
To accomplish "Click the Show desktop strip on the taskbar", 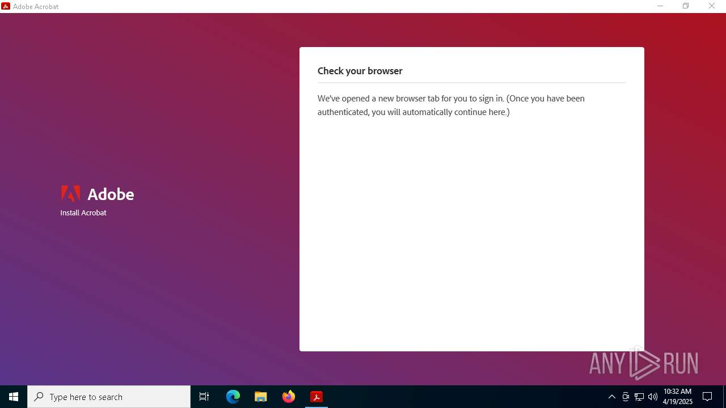I will click(x=724, y=397).
